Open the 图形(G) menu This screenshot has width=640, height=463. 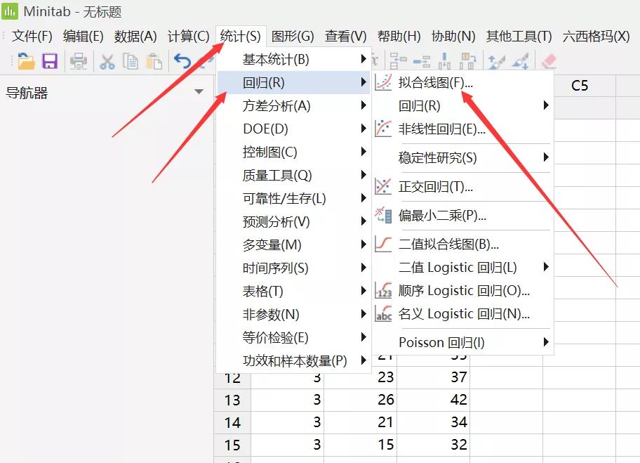point(293,37)
